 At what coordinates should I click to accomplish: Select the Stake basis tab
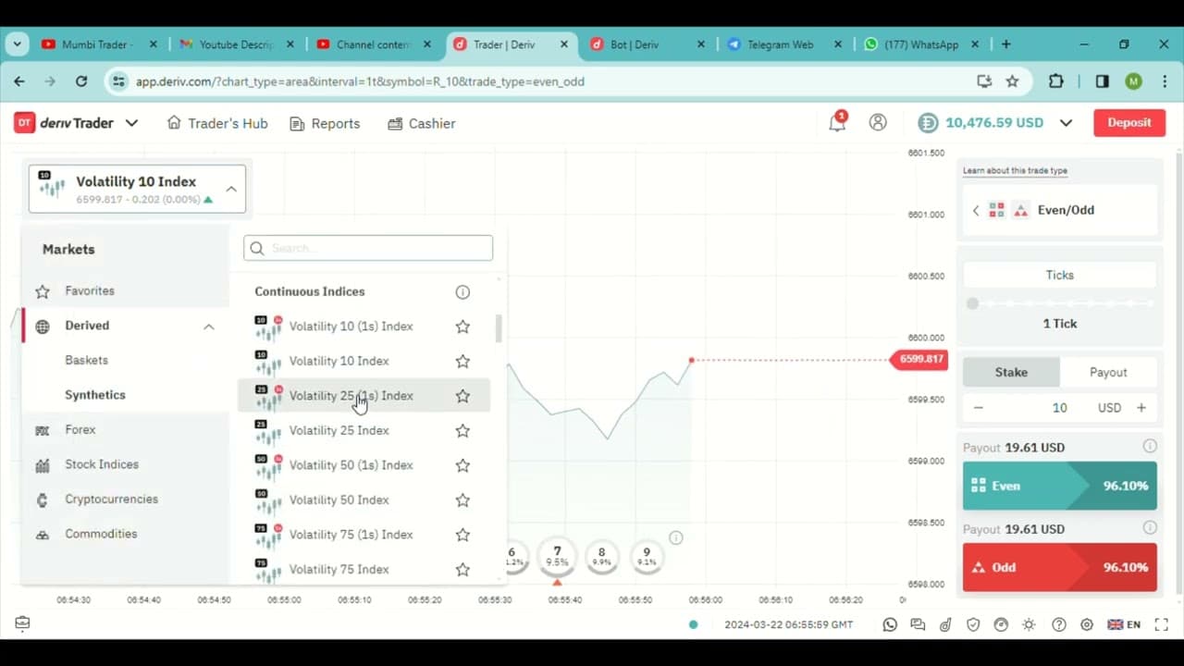click(1011, 372)
